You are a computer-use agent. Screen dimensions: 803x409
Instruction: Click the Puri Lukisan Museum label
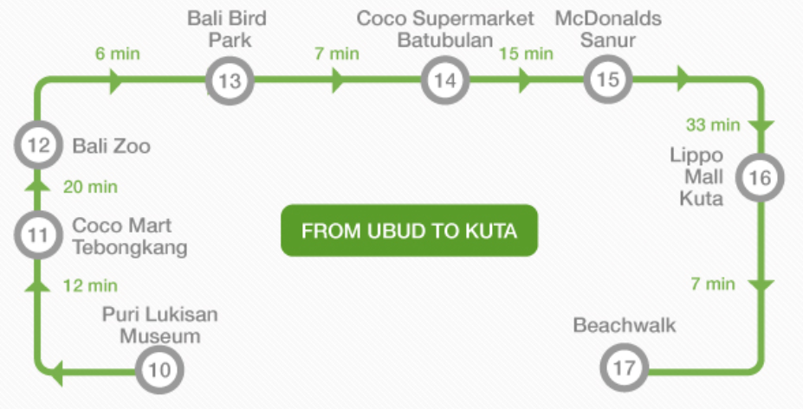159,324
